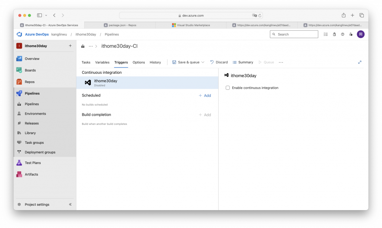Click the Safari sidebar toggle icon
382x228 pixels.
pyautogui.click(x=40, y=15)
